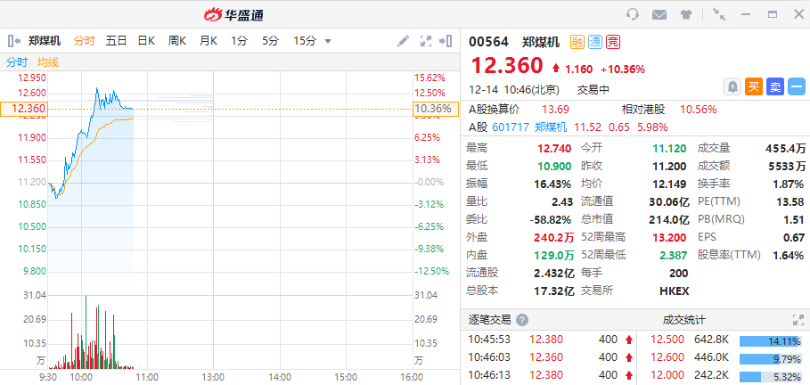Click stock code 00564

488,42
